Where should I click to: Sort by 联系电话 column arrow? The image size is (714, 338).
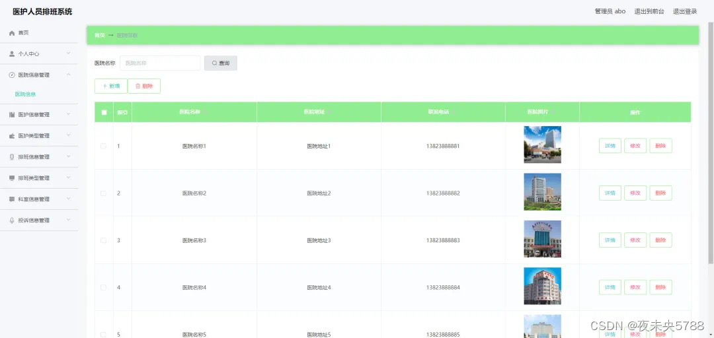point(454,112)
